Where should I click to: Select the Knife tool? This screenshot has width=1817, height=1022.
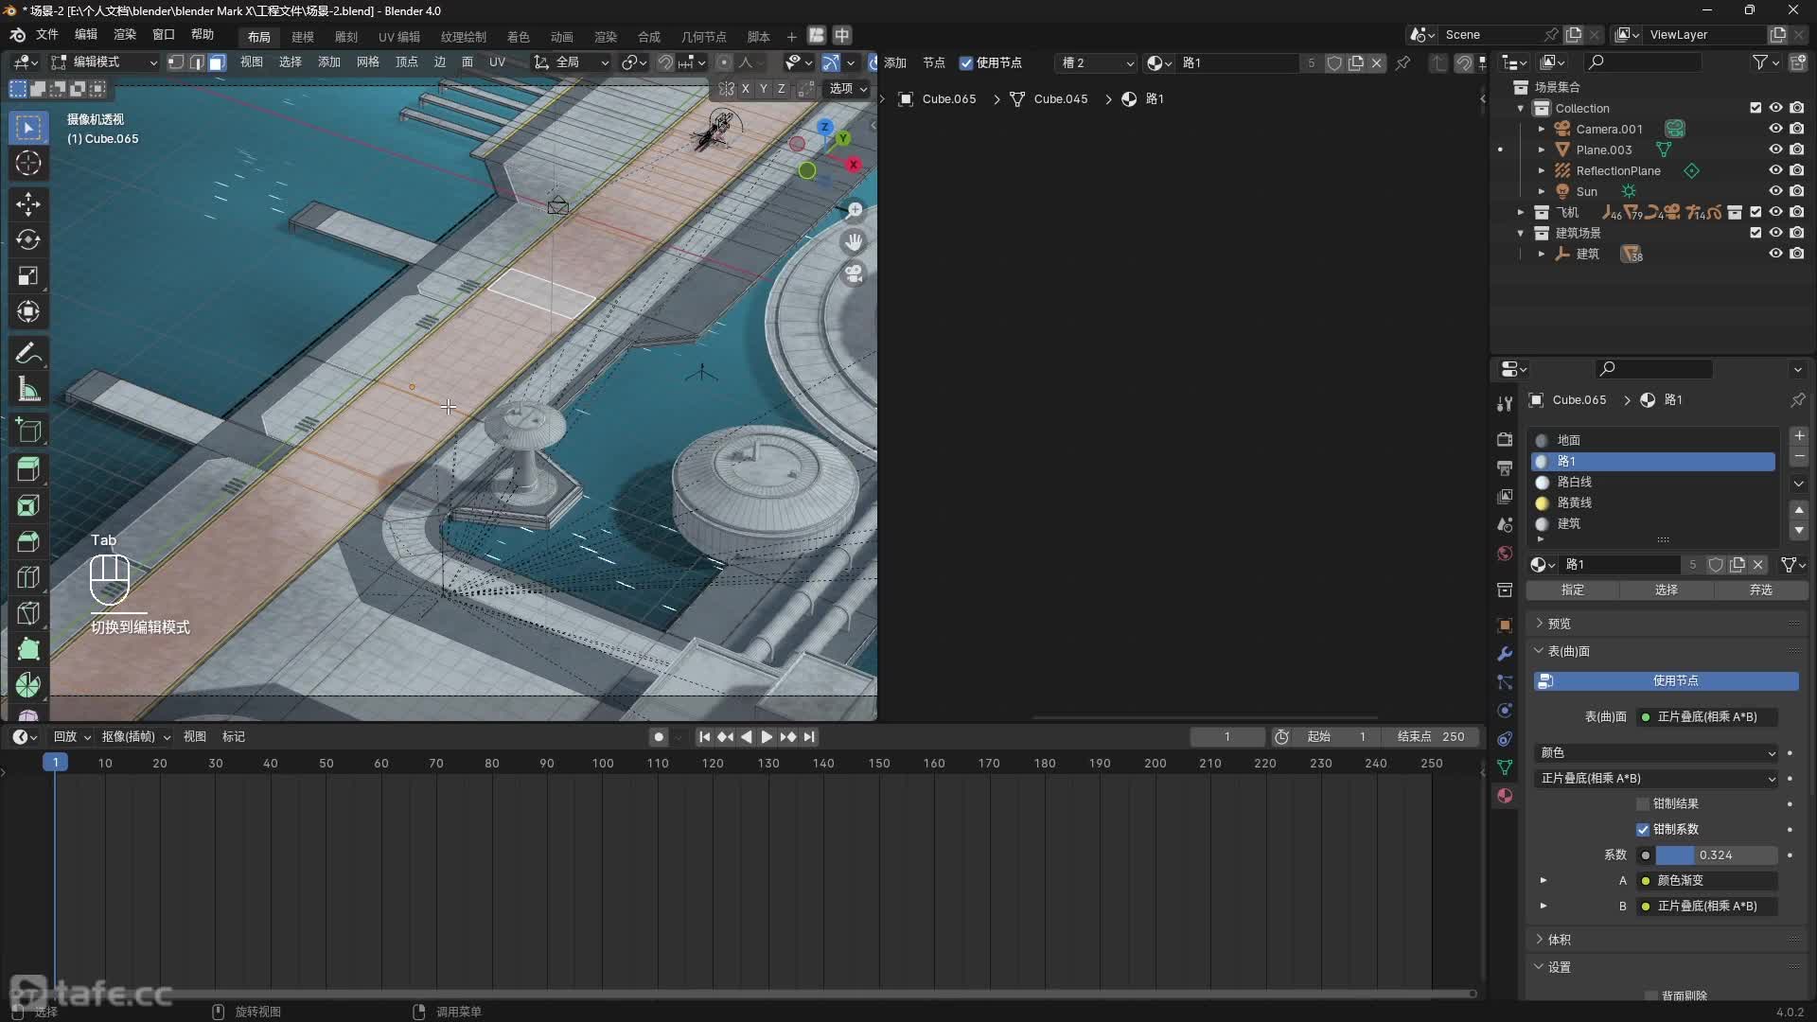tap(28, 613)
